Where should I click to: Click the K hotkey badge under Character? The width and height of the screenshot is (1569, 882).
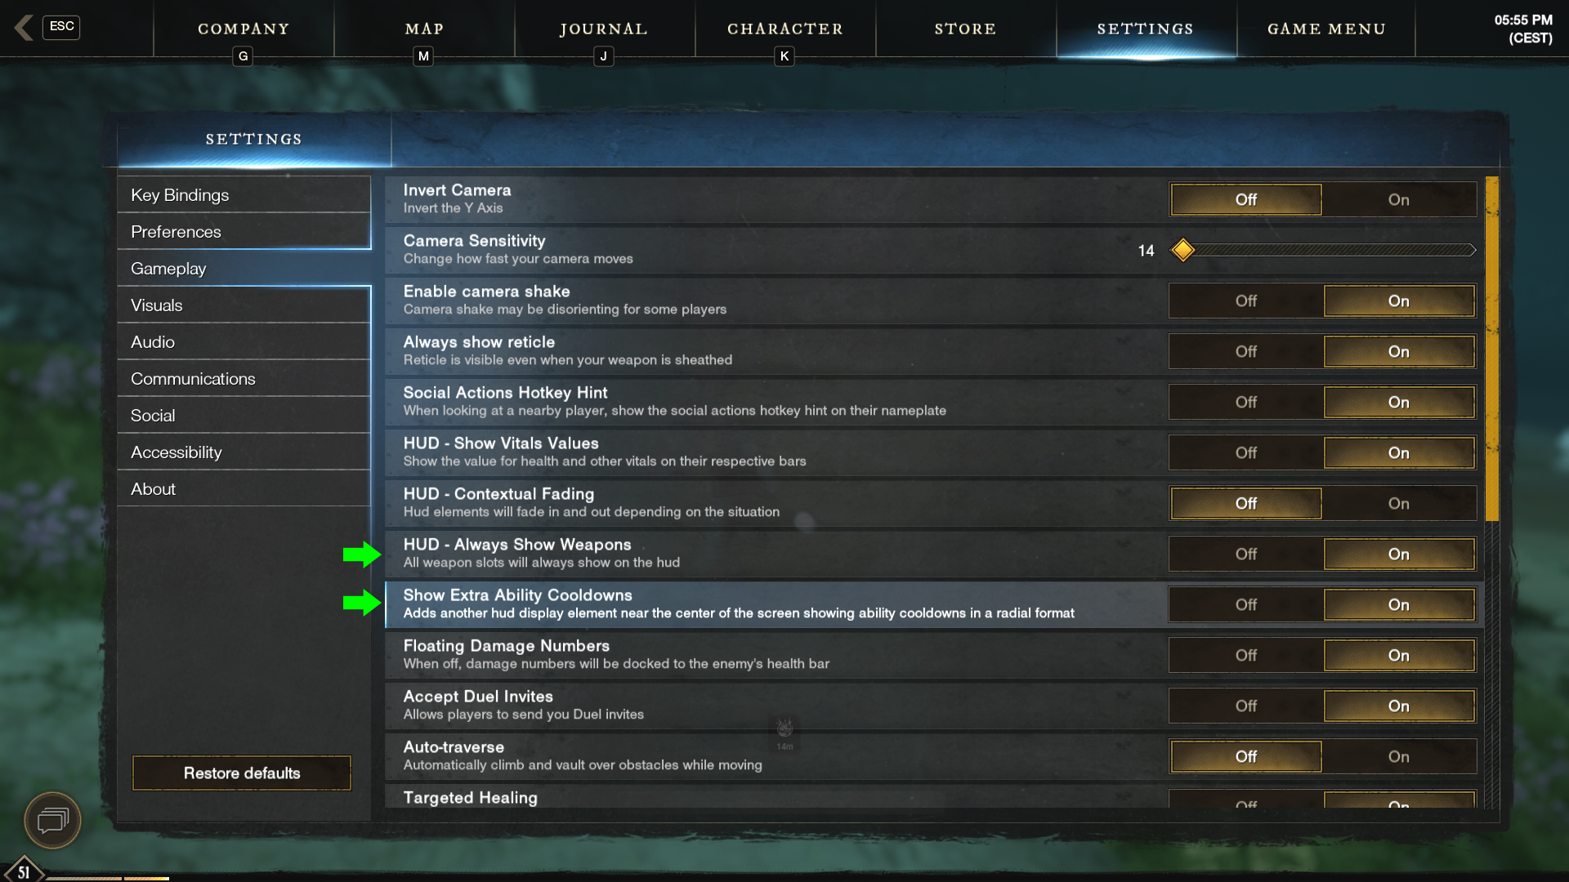(x=784, y=56)
